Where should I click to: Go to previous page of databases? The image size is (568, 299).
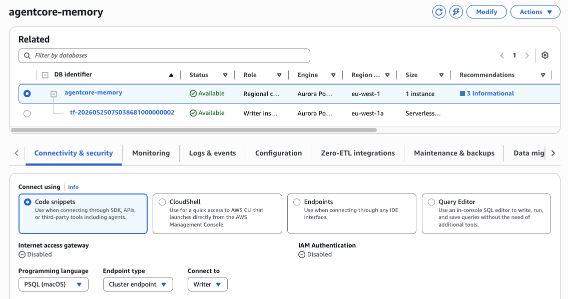pyautogui.click(x=502, y=55)
